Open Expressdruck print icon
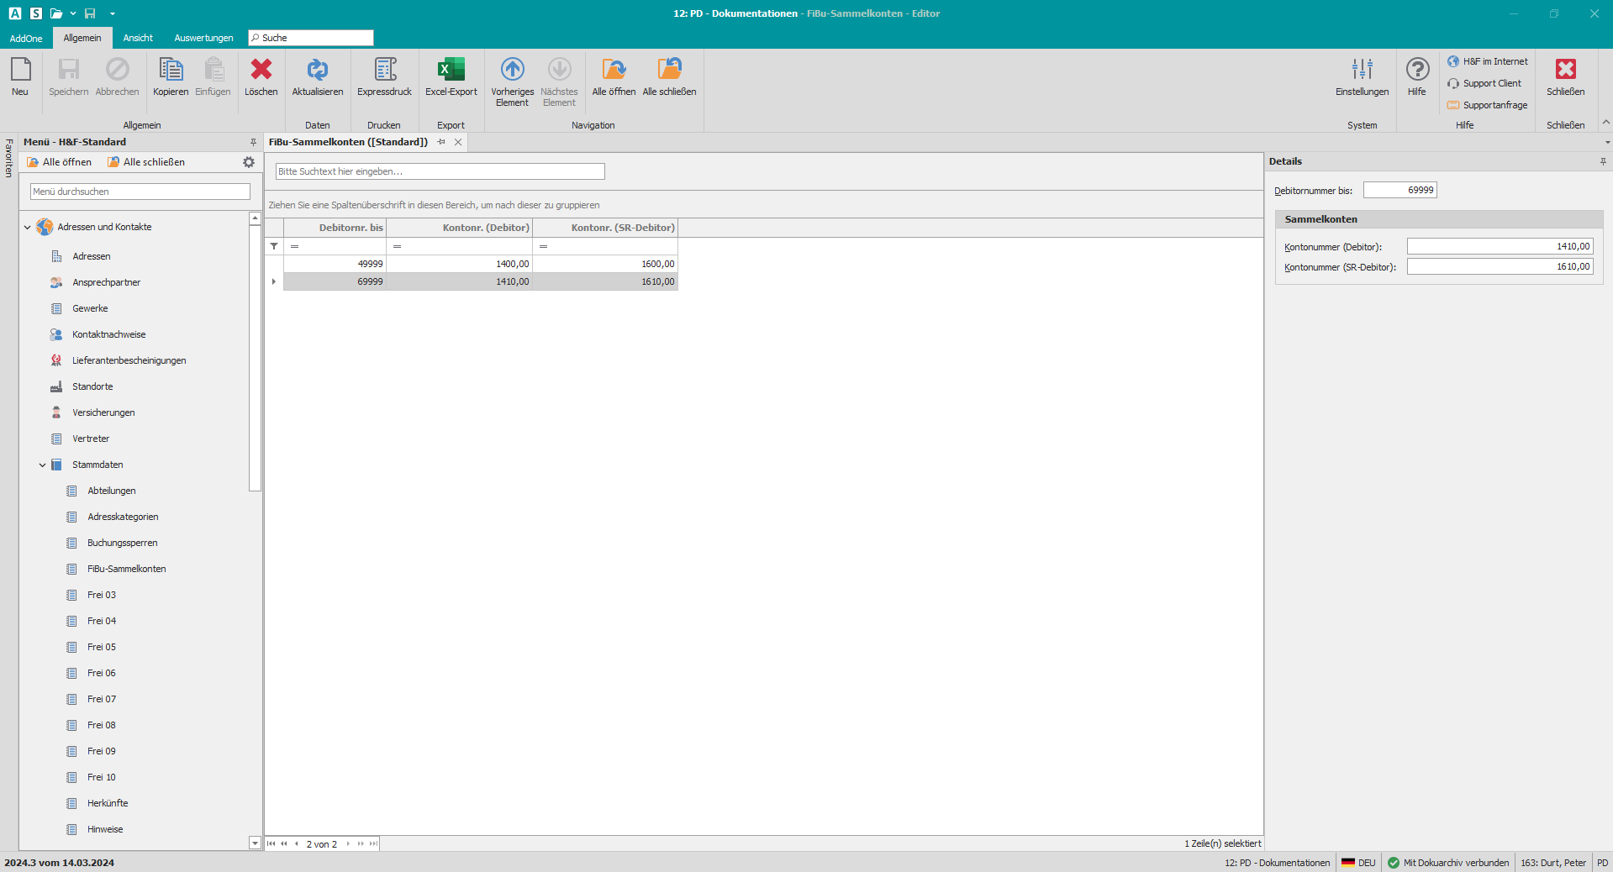This screenshot has height=872, width=1613. [384, 71]
